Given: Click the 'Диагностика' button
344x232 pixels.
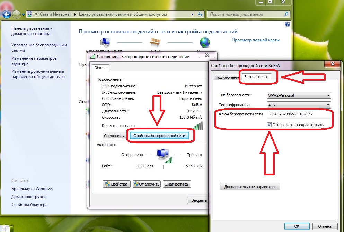Looking at the screenshot, I should point(177,184).
